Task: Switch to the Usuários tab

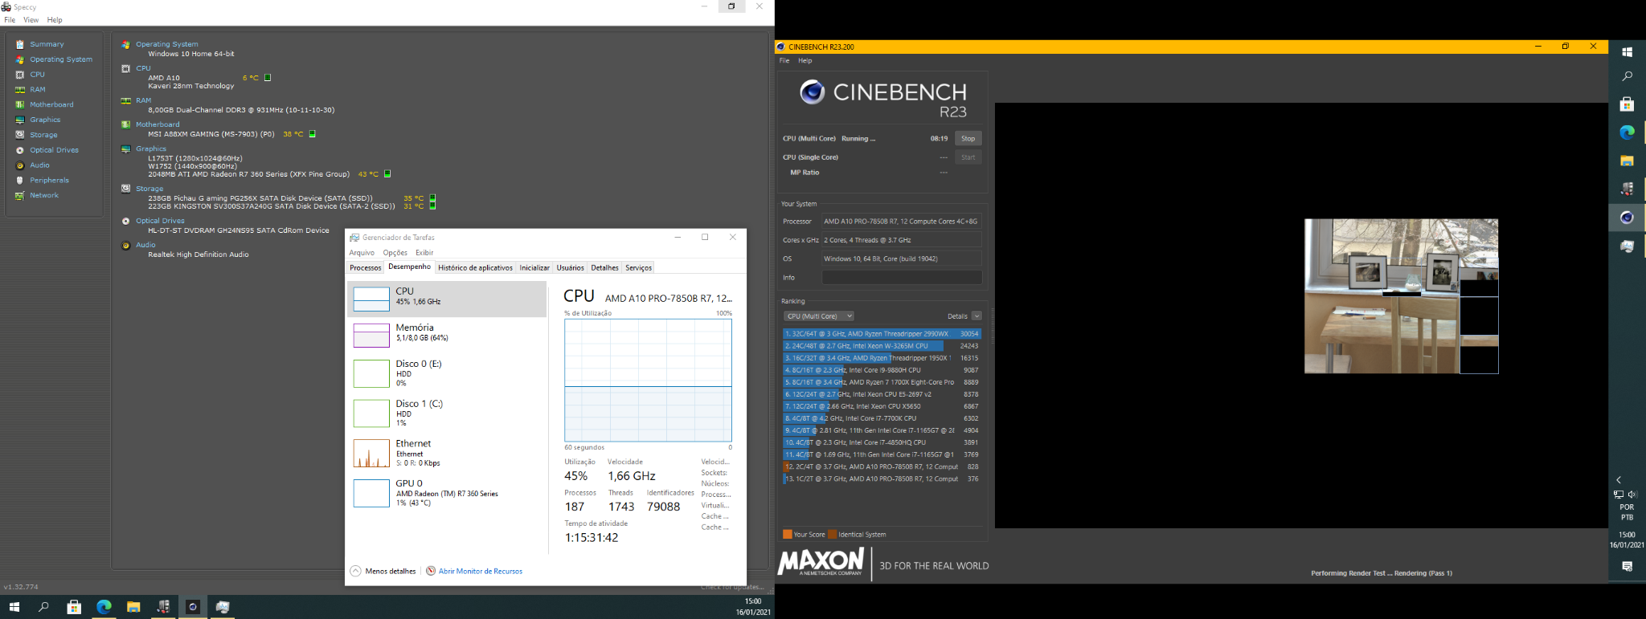Action: (570, 268)
